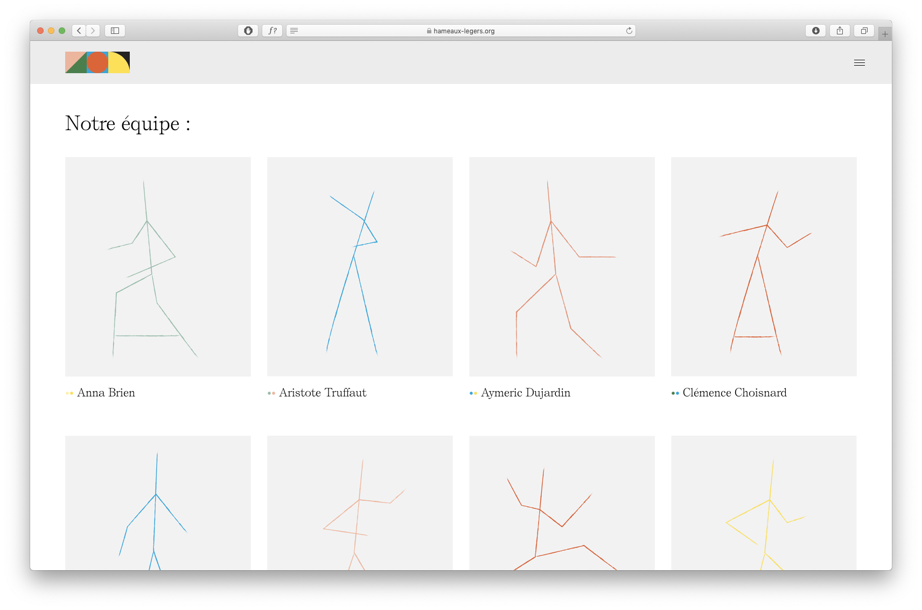This screenshot has height=610, width=922.
Task: Open Aristote Truffaut's name link
Action: [323, 393]
